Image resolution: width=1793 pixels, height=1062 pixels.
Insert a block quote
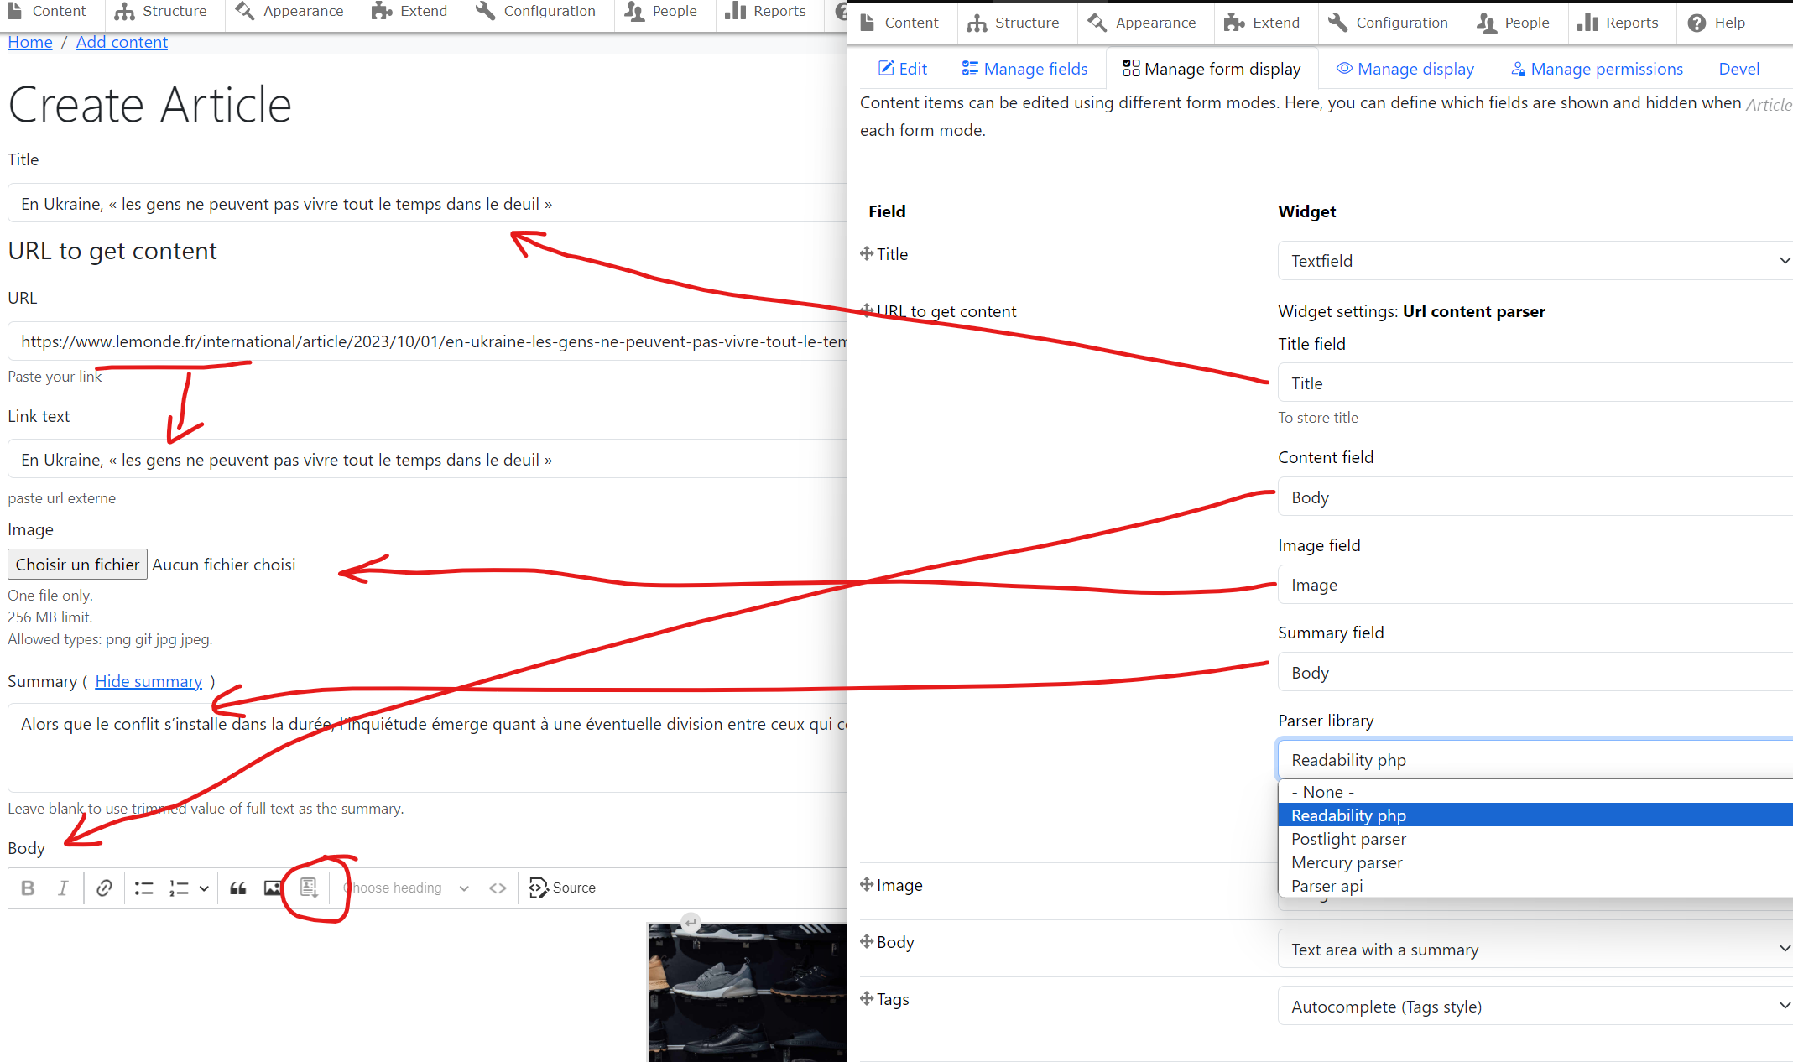coord(238,888)
